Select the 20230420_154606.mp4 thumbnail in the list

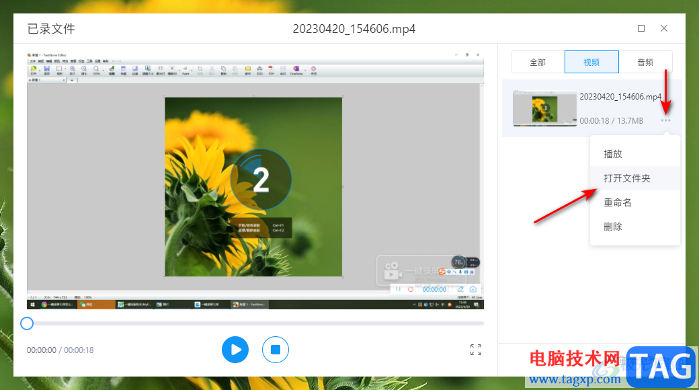[x=545, y=108]
